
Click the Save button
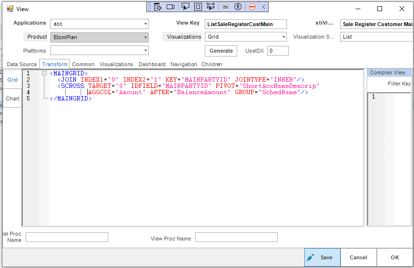322,257
